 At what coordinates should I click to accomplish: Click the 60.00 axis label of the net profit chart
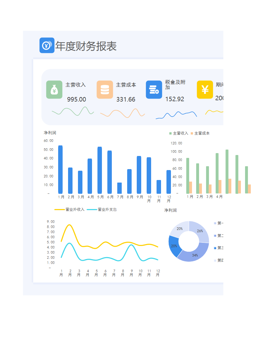49,141
